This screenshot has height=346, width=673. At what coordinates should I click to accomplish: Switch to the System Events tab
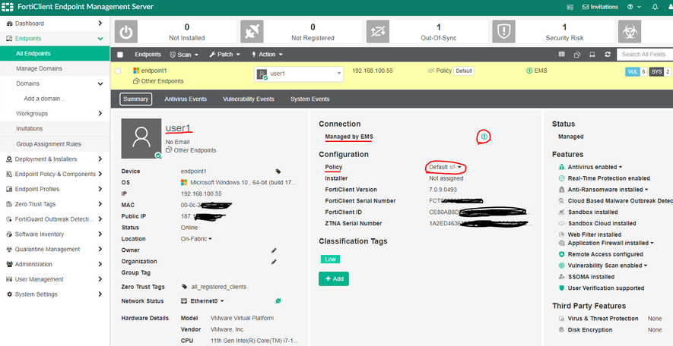point(310,99)
